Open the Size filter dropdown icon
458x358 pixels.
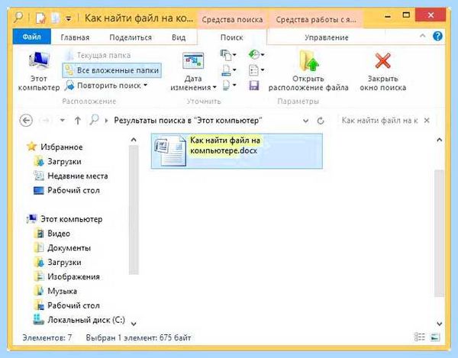point(229,69)
